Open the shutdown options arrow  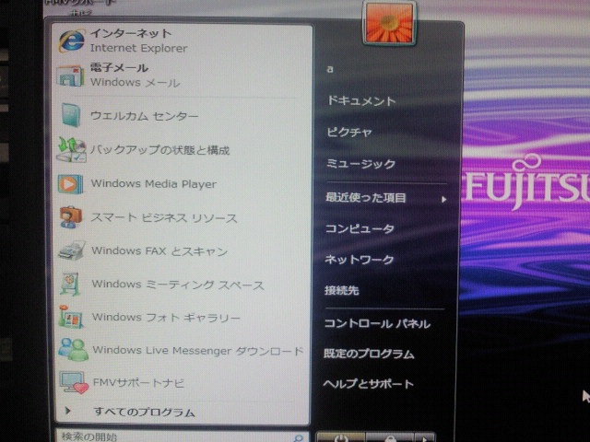[425, 438]
